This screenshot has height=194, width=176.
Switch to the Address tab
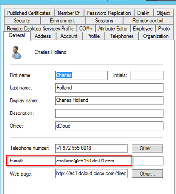(x=43, y=36)
